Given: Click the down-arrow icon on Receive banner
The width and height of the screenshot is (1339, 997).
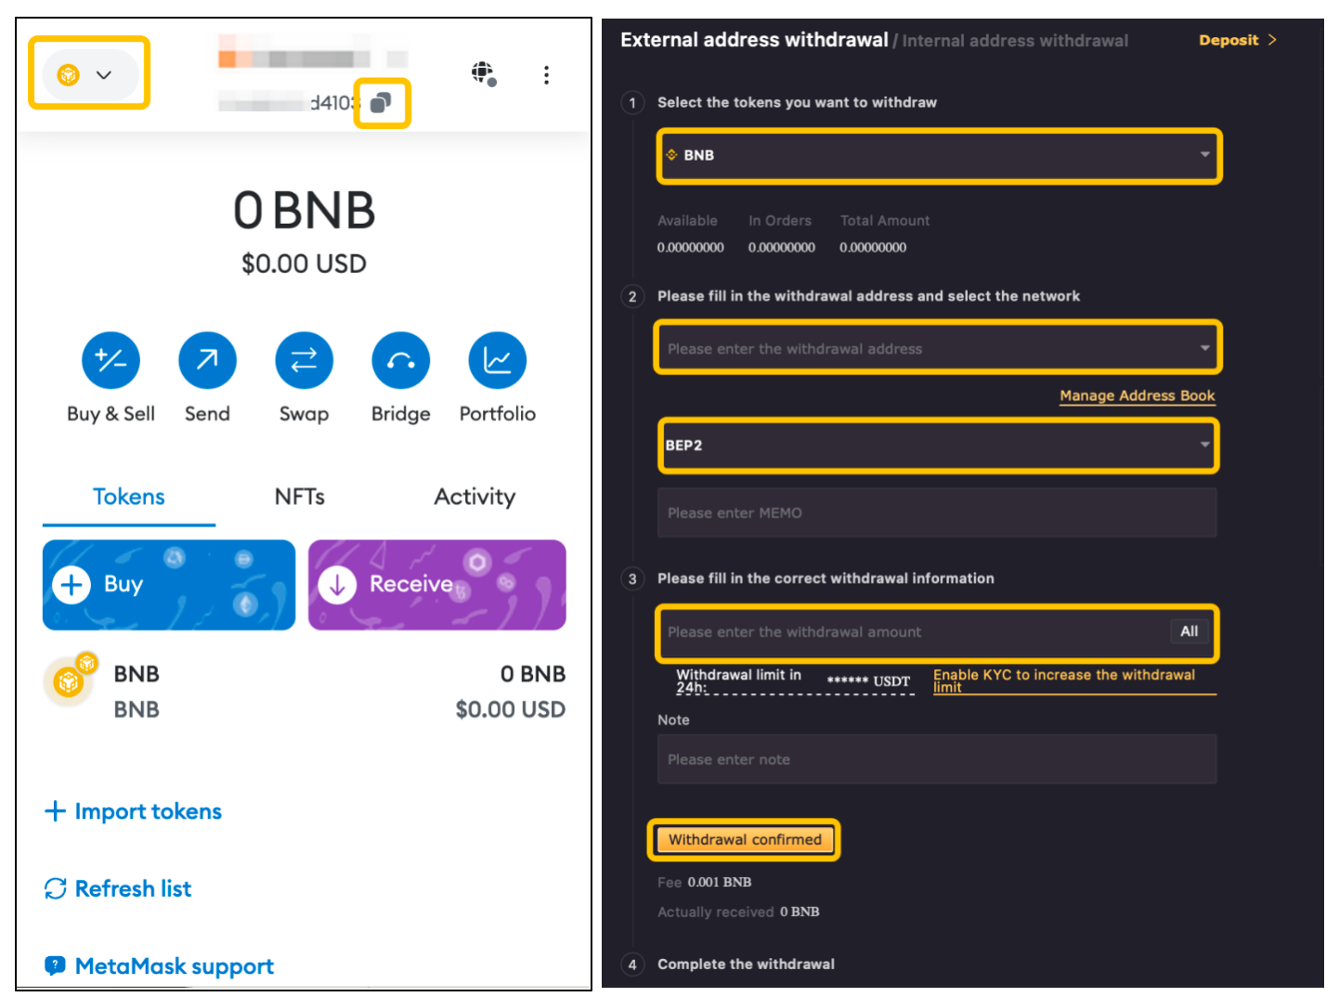Looking at the screenshot, I should coord(337,585).
